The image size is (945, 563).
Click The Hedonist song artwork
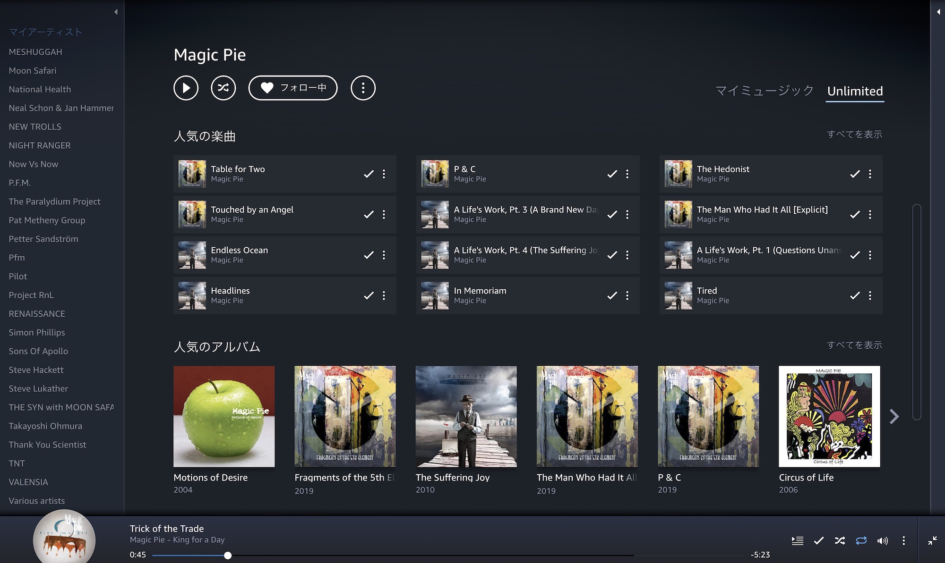(x=678, y=174)
